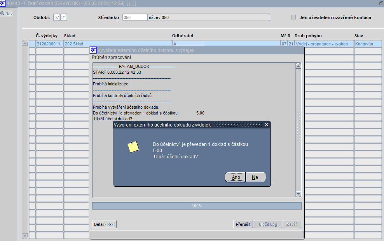Click the Zavřít button
The image size is (384, 241).
coord(292,224)
